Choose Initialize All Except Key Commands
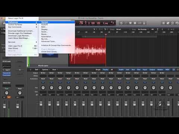 tap(57, 45)
